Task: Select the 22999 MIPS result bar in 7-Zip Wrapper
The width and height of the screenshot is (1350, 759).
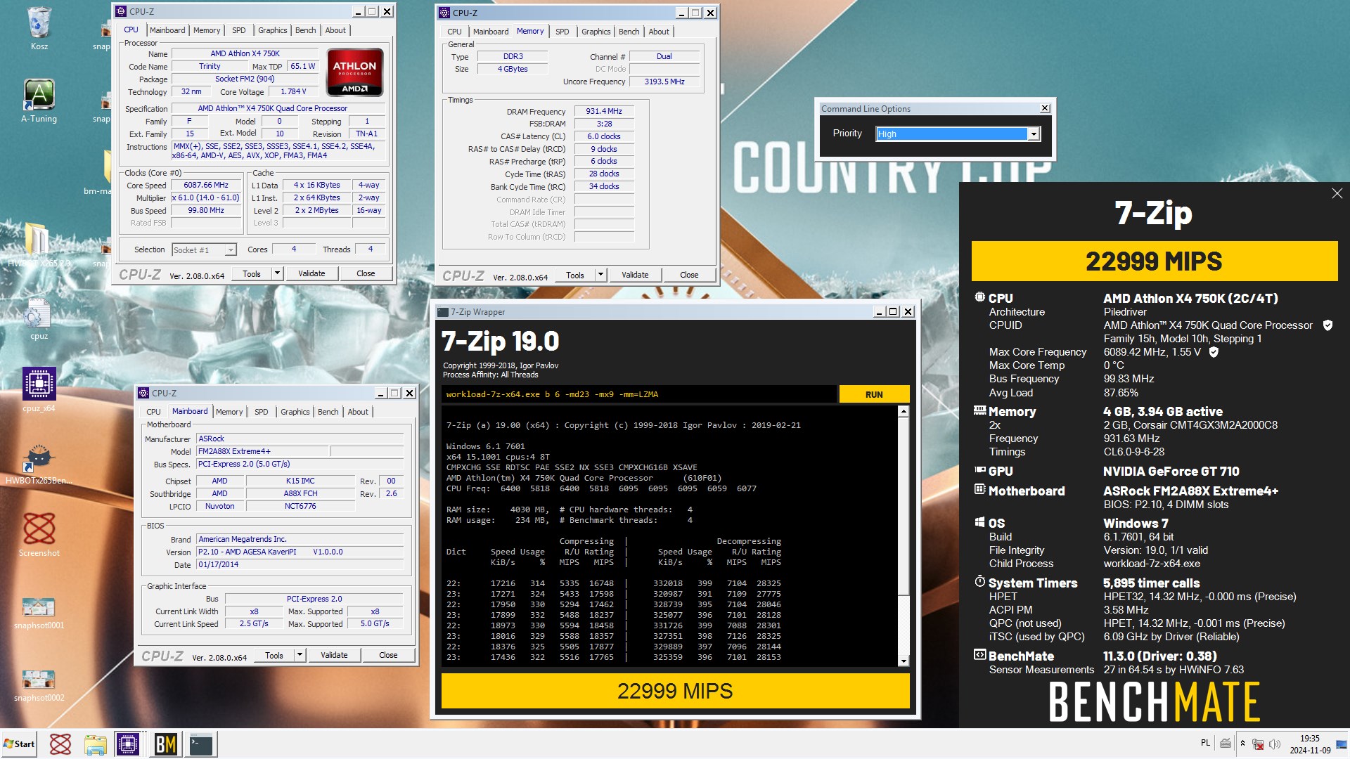Action: pos(675,691)
